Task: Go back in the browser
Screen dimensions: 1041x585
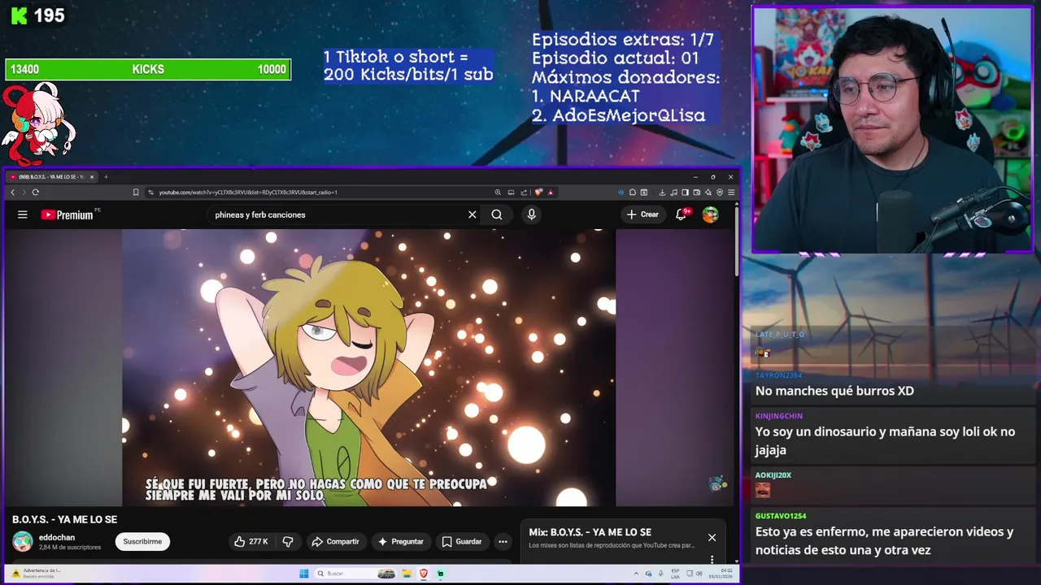Action: coord(12,193)
